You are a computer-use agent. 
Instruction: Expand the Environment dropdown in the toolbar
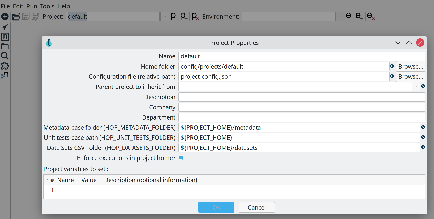[340, 17]
